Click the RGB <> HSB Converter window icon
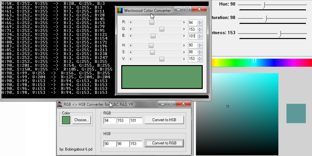 (x=60, y=104)
